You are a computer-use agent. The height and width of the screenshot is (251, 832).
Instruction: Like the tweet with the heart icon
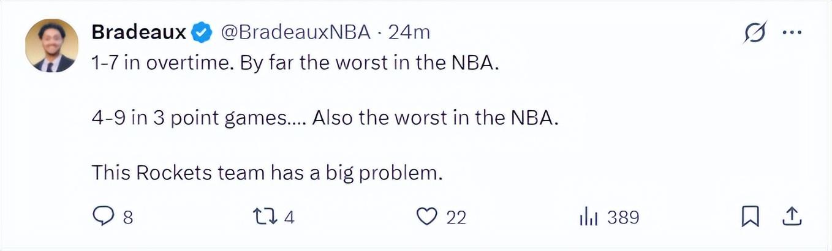coord(426,216)
